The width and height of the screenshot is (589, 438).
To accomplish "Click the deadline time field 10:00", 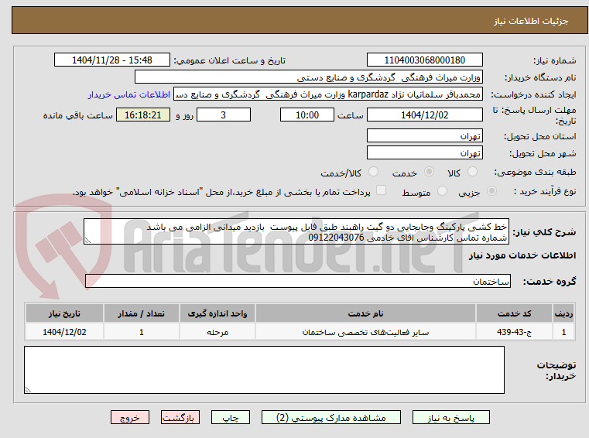I will coord(307,115).
